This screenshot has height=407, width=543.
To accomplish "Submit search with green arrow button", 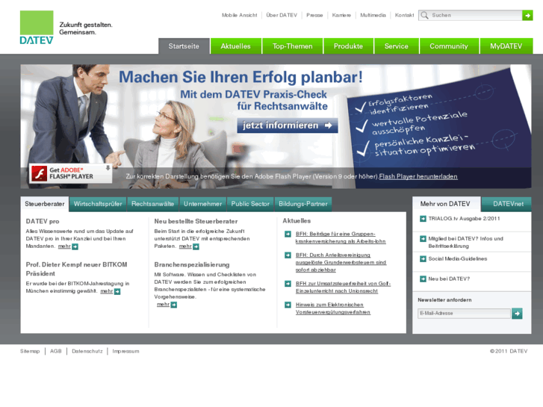I will point(527,15).
